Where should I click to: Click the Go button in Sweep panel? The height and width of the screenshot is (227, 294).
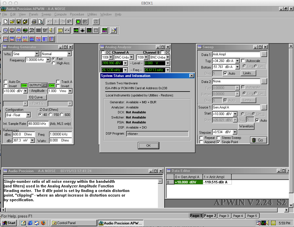pos(258,140)
